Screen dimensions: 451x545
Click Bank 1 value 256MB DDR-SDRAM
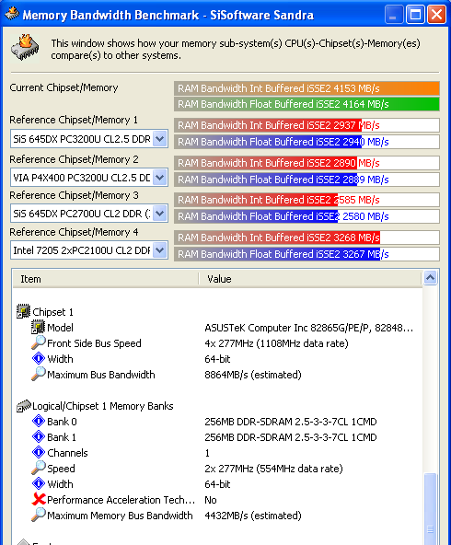point(291,437)
